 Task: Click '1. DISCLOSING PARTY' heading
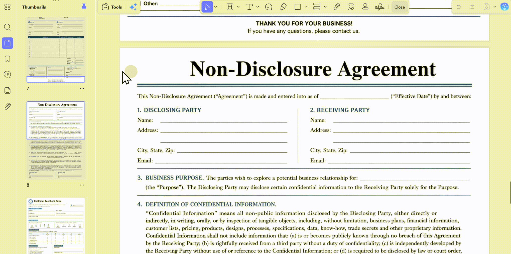[x=169, y=110]
